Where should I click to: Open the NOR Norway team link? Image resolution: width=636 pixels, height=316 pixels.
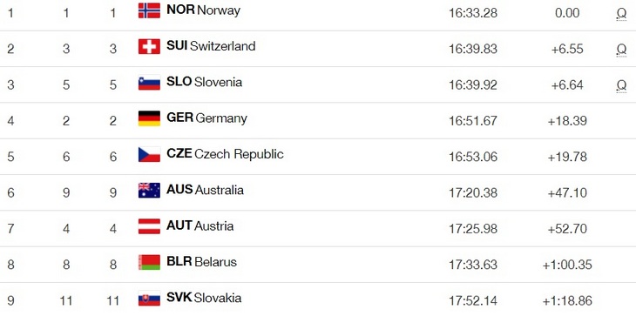point(203,10)
